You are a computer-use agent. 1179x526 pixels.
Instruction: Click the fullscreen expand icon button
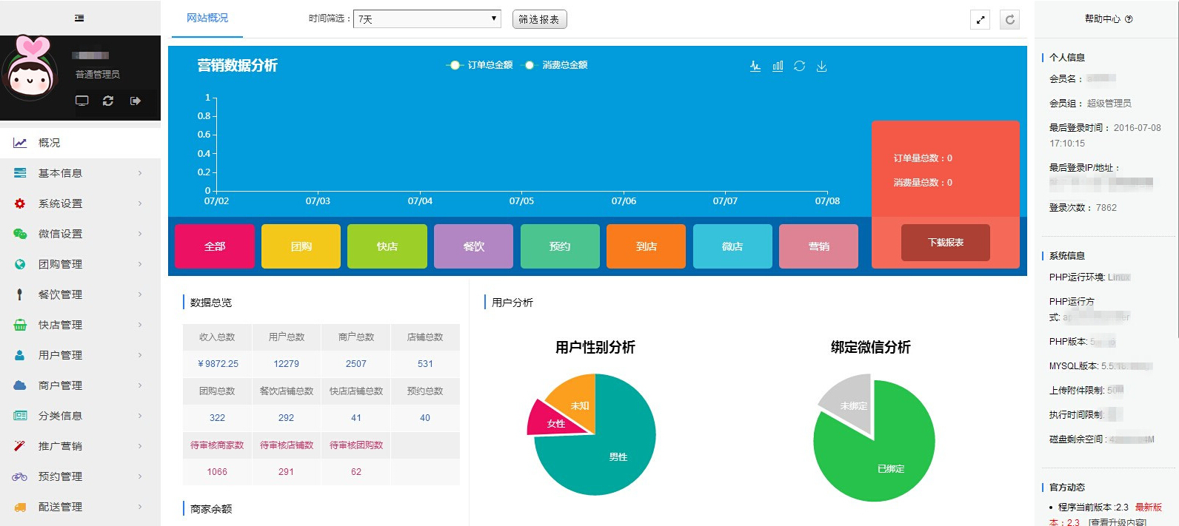click(x=981, y=20)
